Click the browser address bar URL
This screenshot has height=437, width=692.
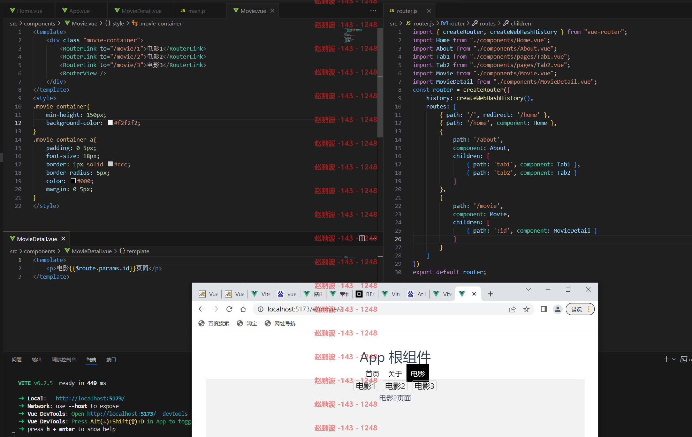305,309
